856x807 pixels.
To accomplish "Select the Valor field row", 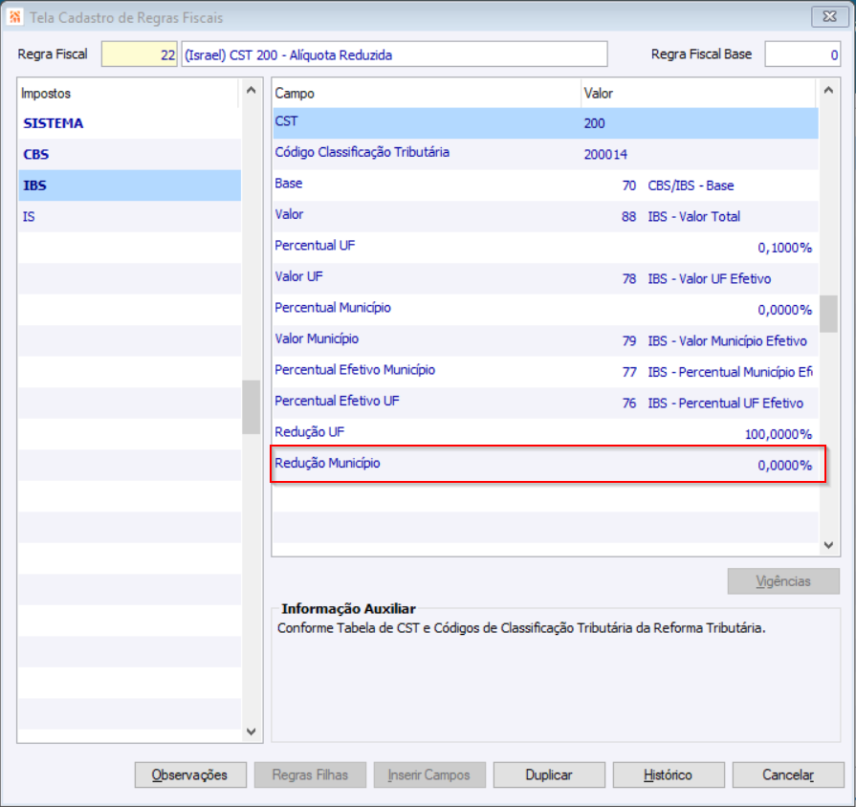I will (x=545, y=217).
